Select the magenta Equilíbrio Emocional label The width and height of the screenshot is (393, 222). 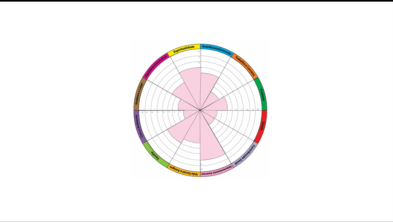[x=156, y=66]
